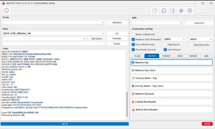Viewport: 215px width, 129px height.
Task: Open the Instagram link icon
Action: click(155, 11)
